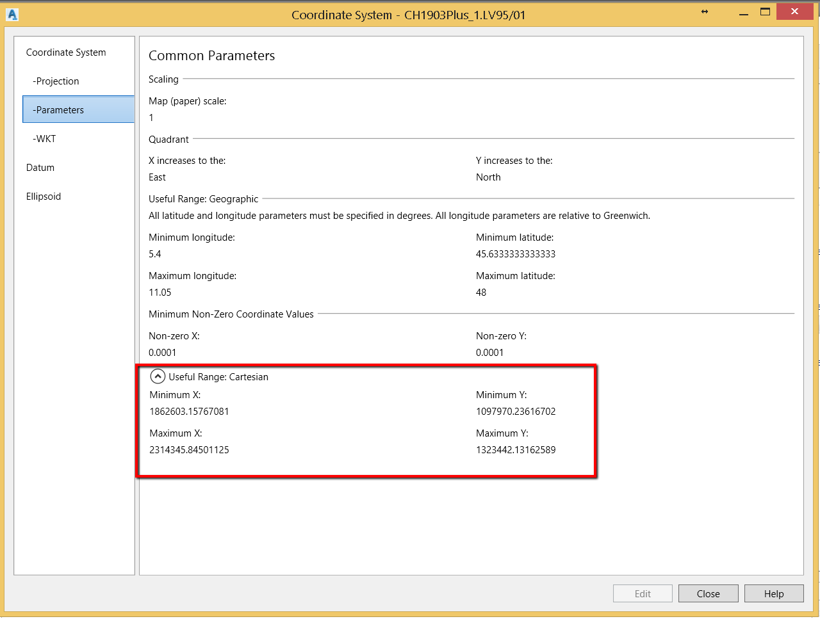Screen dimensions: 820x619
Task: Click the Autodesk application icon in title bar
Action: pyautogui.click(x=12, y=14)
